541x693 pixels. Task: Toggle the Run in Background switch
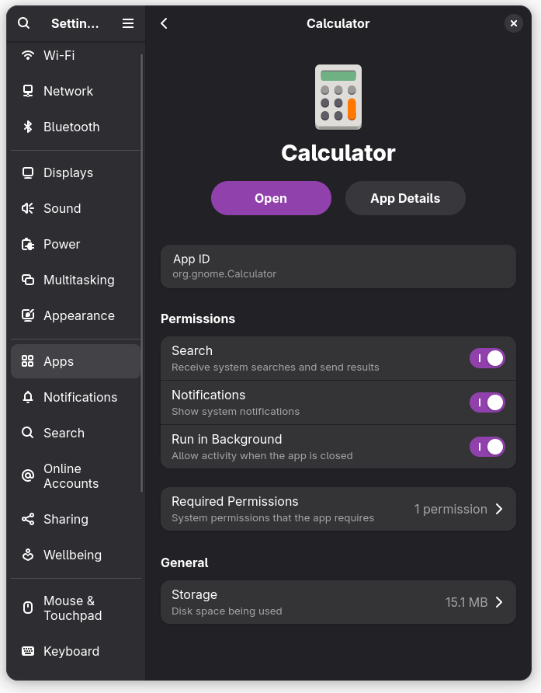click(487, 447)
